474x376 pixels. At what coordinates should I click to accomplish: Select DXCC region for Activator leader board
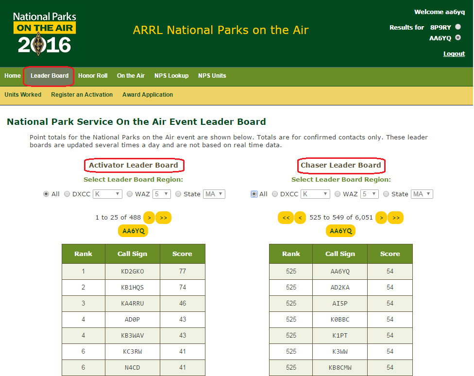(x=68, y=194)
